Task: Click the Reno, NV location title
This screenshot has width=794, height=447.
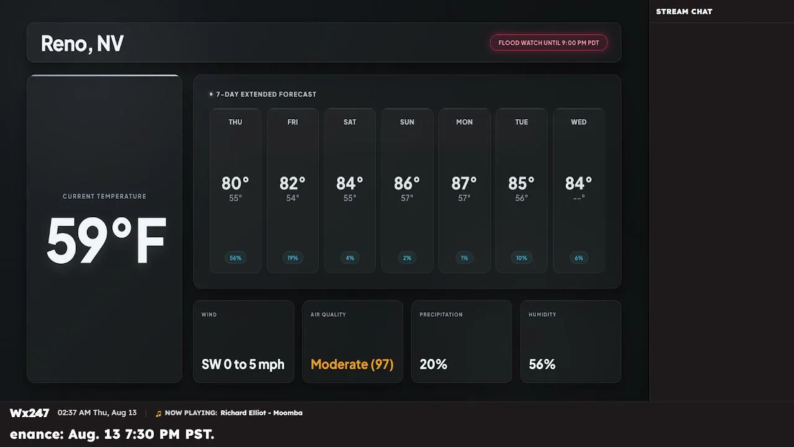Action: (x=82, y=43)
